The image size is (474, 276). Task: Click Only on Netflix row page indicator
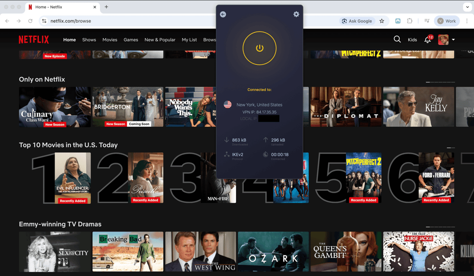click(x=440, y=82)
